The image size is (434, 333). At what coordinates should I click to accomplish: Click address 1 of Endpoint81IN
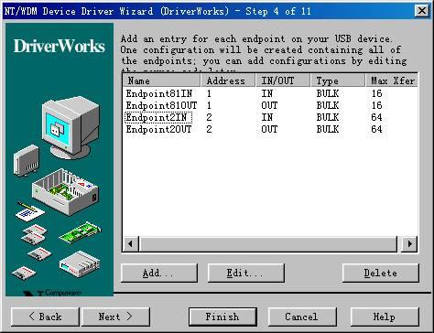[209, 93]
